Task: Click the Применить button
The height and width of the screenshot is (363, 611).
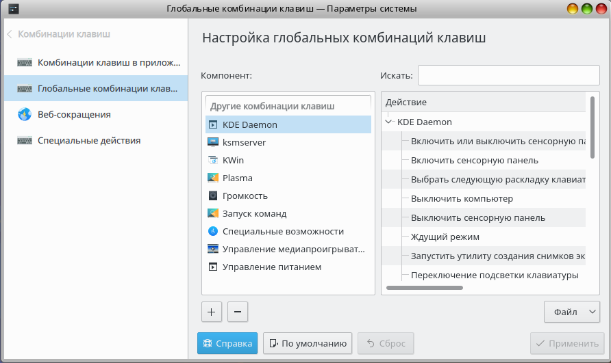Action: click(x=567, y=343)
